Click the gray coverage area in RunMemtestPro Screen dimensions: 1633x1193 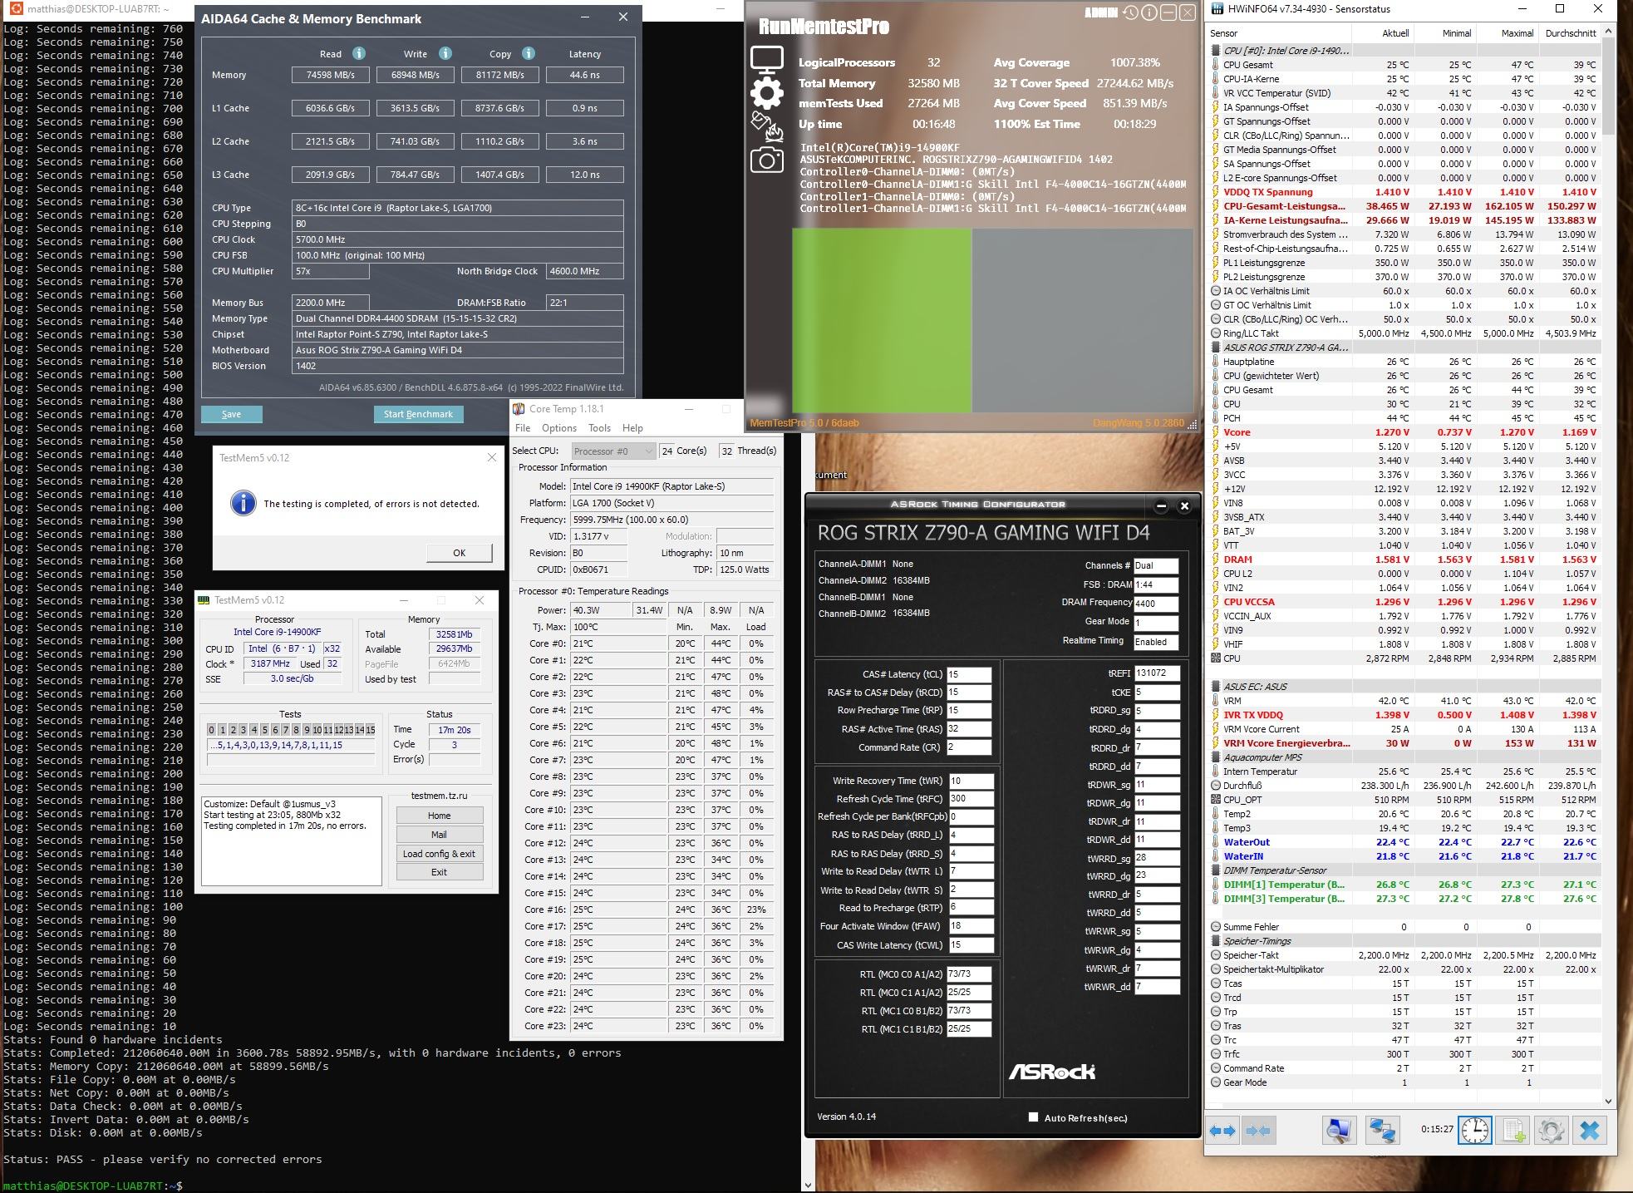click(x=1084, y=320)
